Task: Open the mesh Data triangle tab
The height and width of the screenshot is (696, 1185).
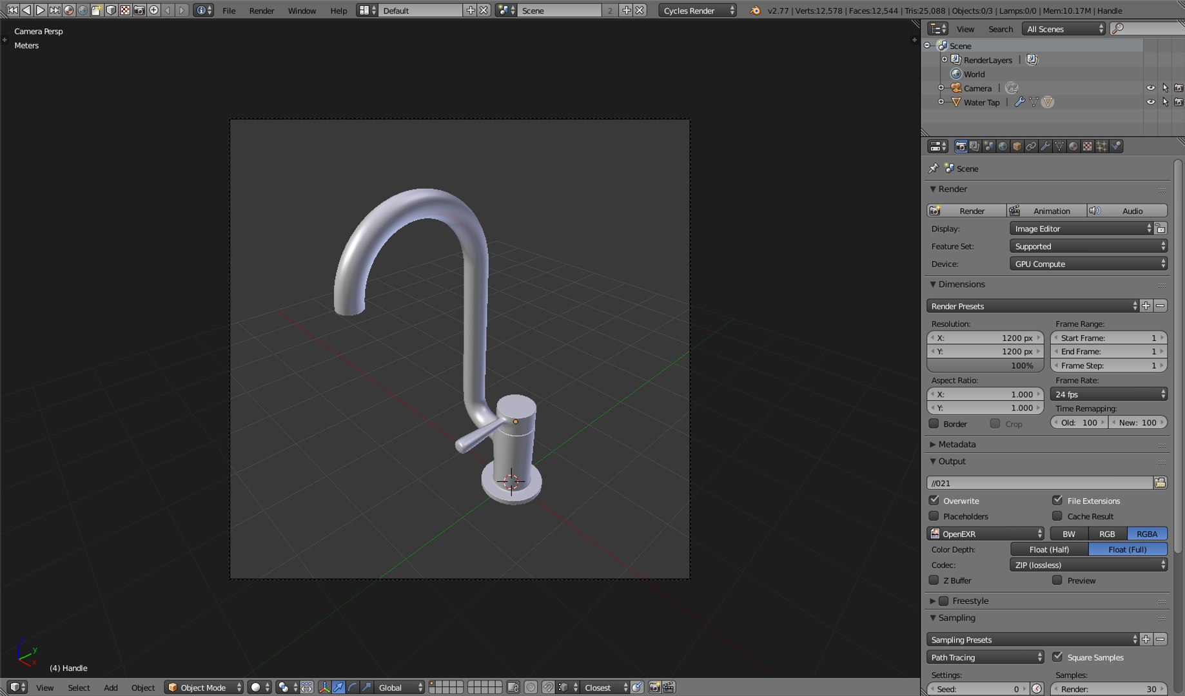Action: click(x=1059, y=146)
